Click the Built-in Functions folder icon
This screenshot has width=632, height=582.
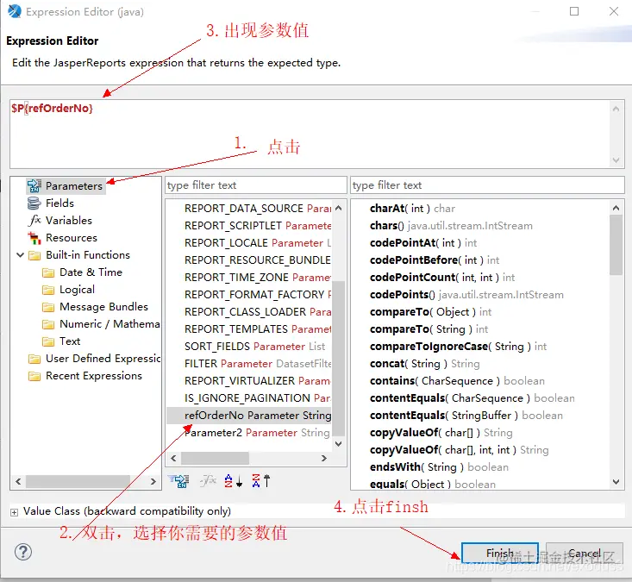(x=34, y=255)
